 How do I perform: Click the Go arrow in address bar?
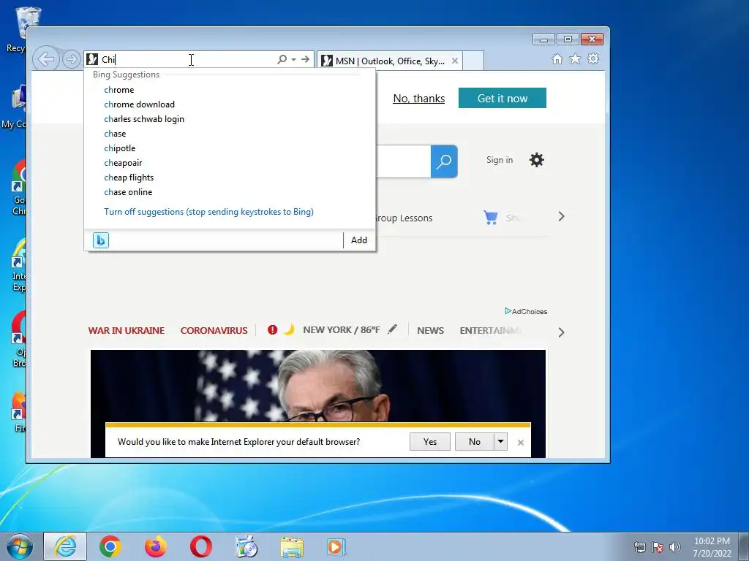click(305, 59)
